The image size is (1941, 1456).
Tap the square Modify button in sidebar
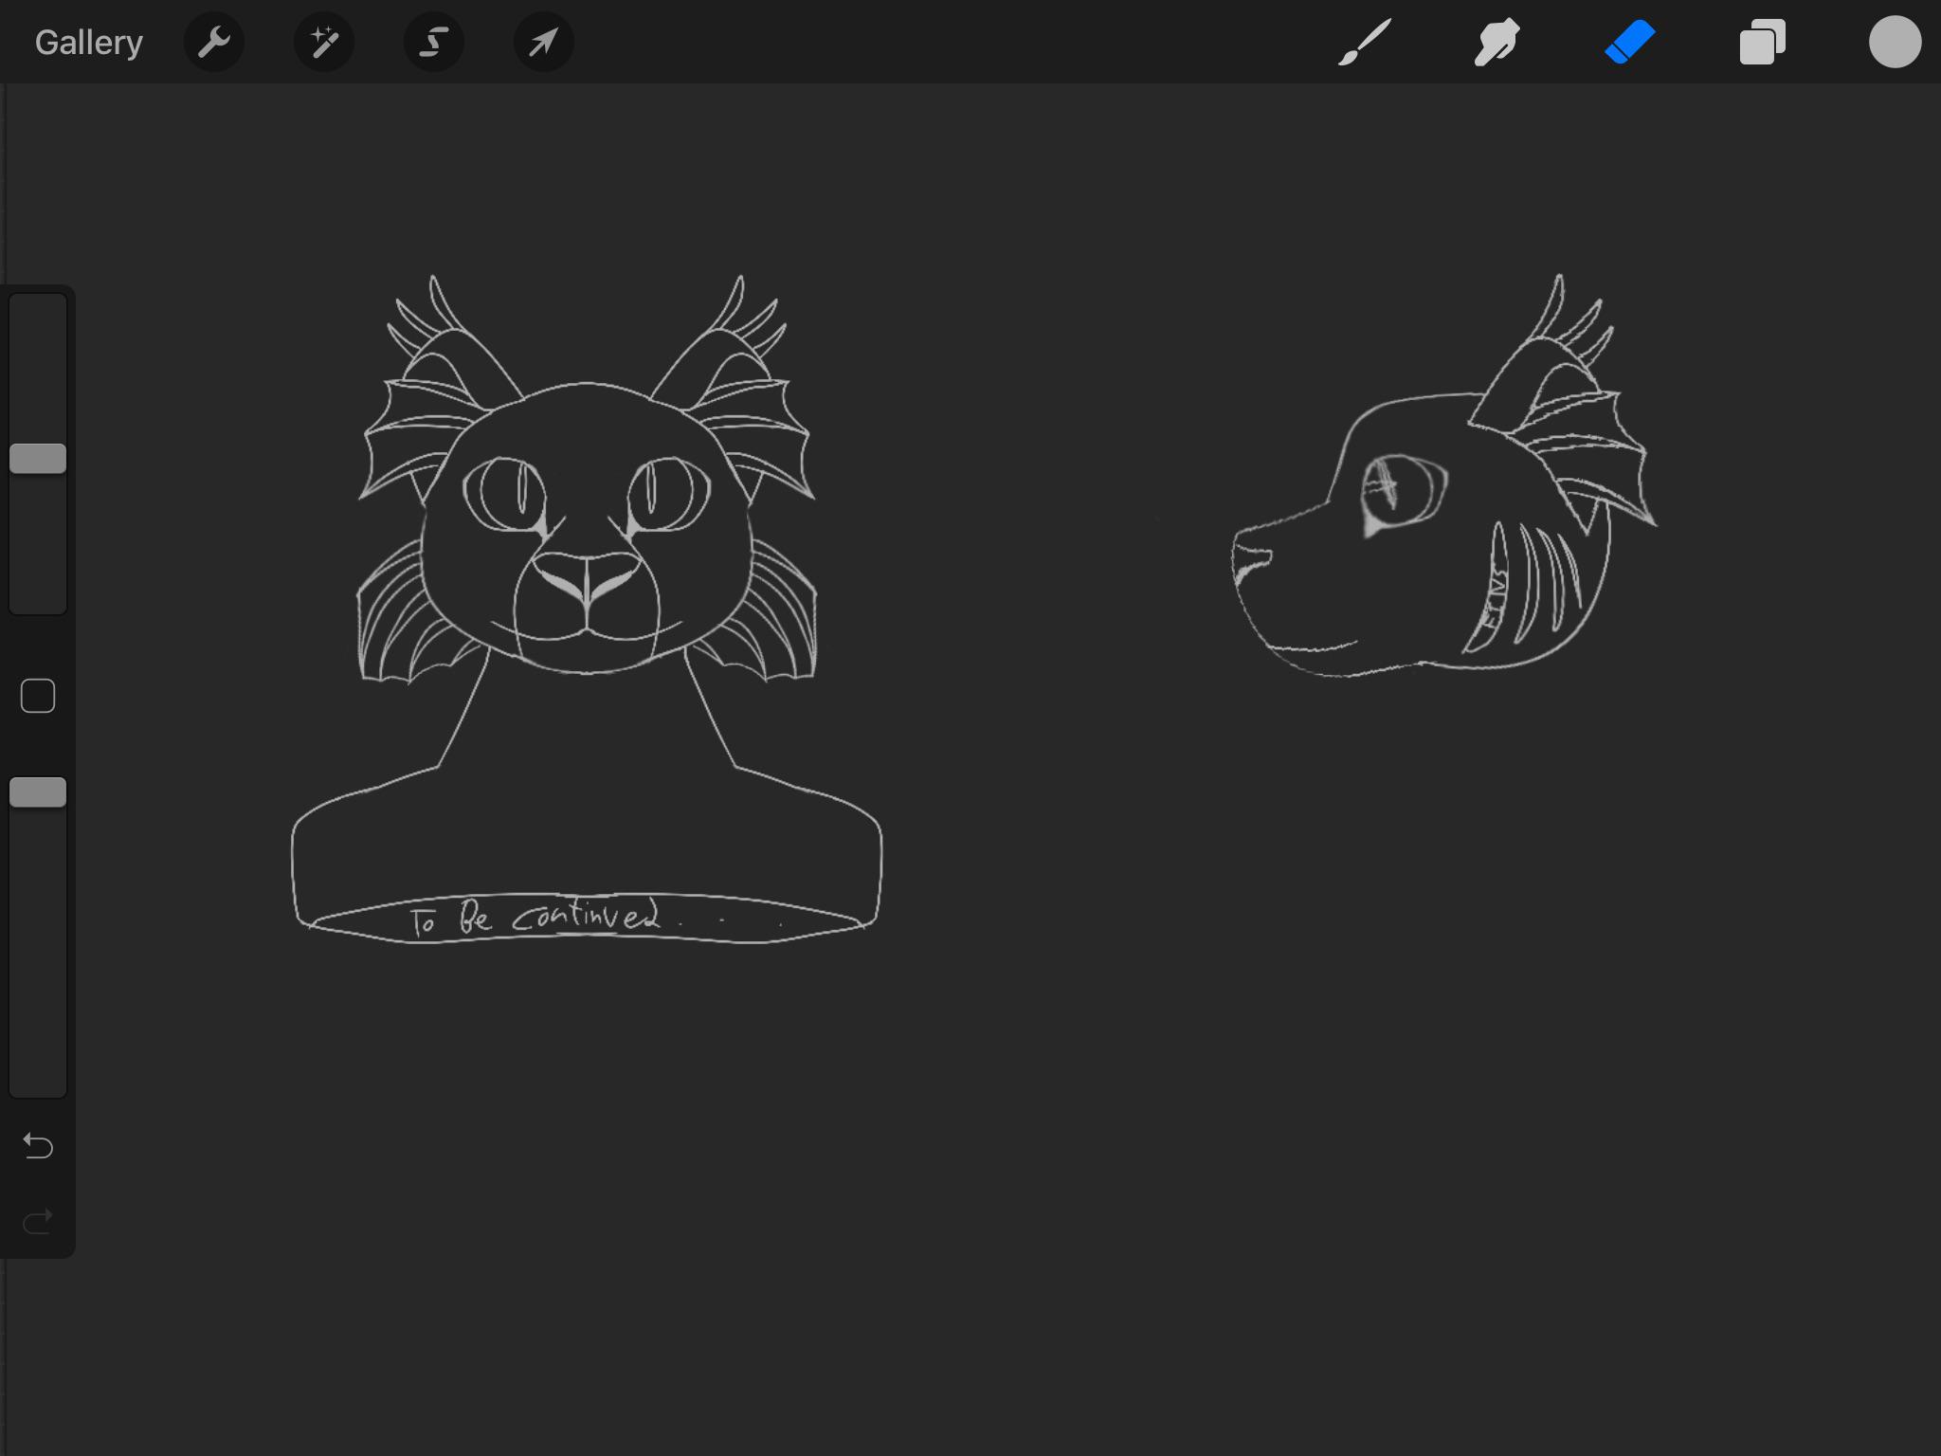pos(38,697)
